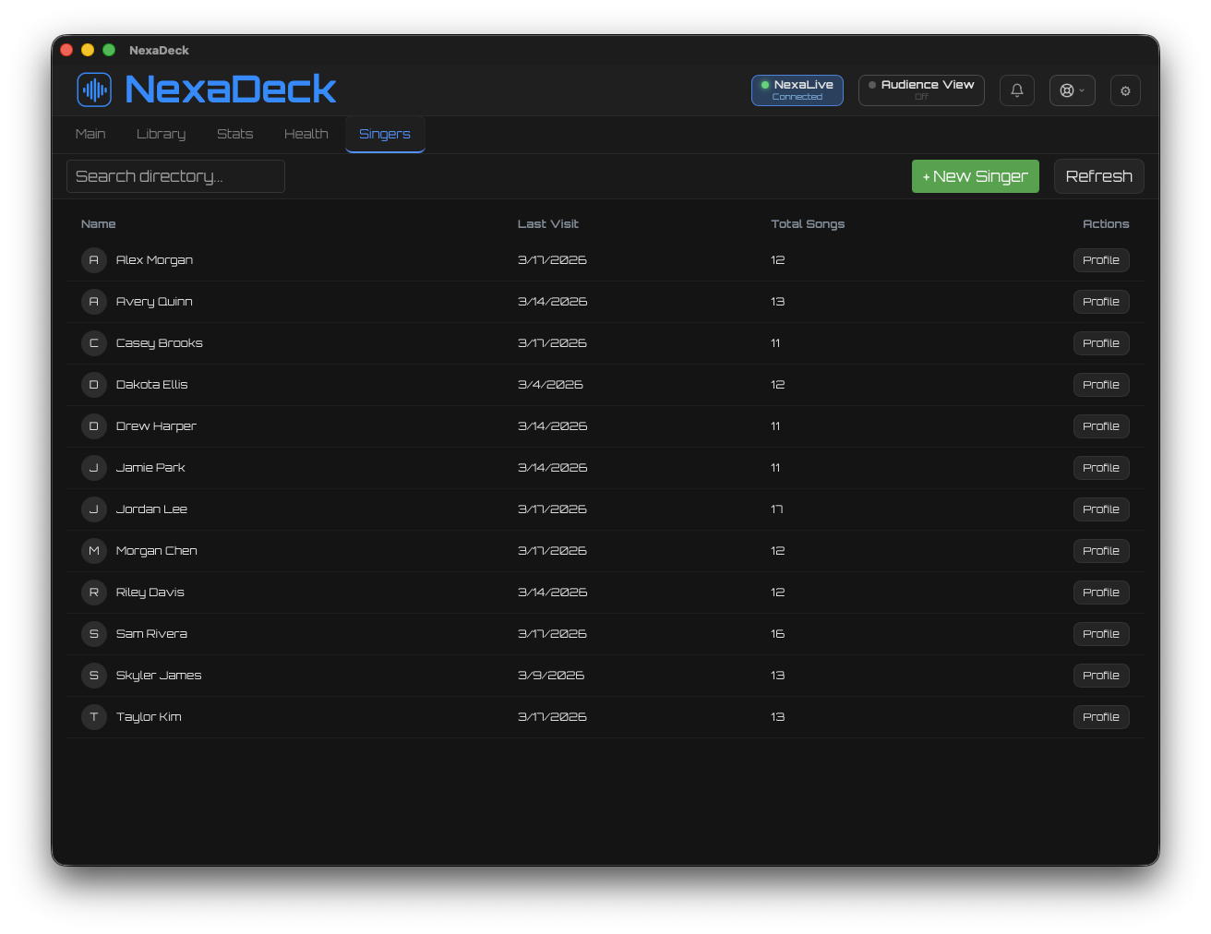Screen dimensions: 1211x934
Task: Sort by the Last Visit column header
Action: 547,224
